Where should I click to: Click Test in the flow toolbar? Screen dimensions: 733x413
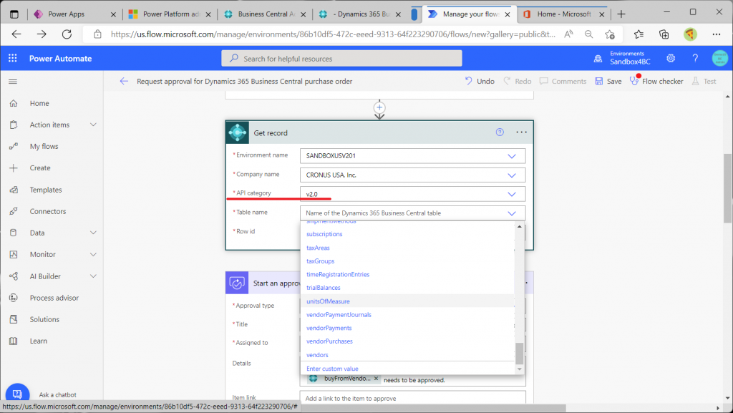pos(704,81)
